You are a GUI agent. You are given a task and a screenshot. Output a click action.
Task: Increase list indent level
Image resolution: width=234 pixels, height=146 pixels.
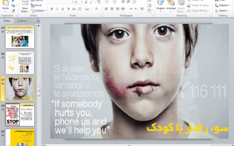tap(128, 2)
